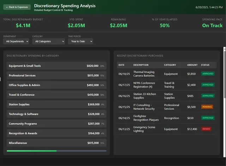The width and height of the screenshot is (226, 166).
Task: Select the Technology & Software row
Action: point(56,114)
